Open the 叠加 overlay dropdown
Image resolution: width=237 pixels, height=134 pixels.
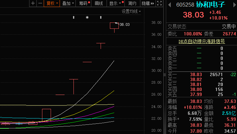(68, 3)
